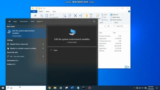Image resolution: width=160 pixels, height=90 pixels.
Task: Select the All search filter tab
Action: pyautogui.click(x=9, y=21)
